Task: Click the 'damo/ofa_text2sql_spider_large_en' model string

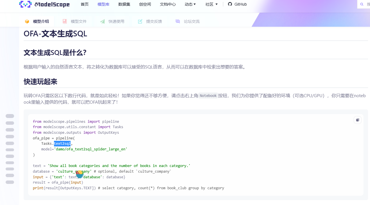Action: pyautogui.click(x=91, y=149)
